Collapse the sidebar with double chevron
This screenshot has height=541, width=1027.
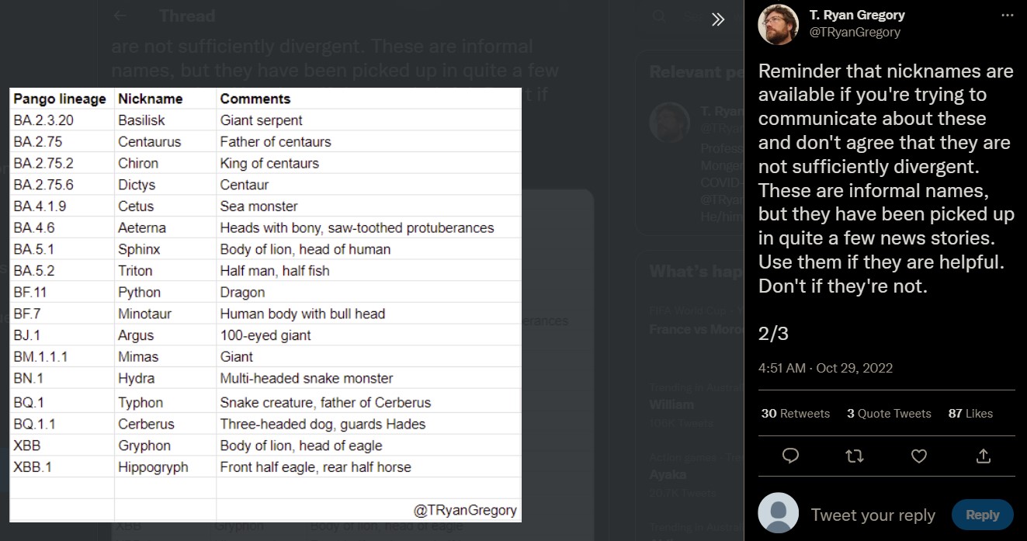[x=718, y=19]
